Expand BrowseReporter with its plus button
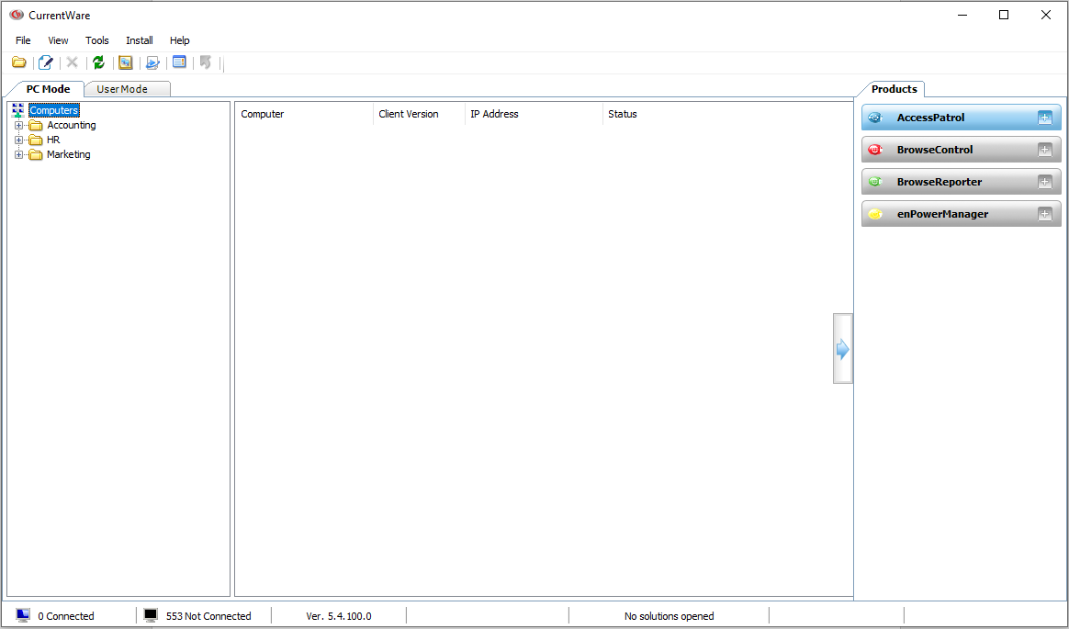 pyautogui.click(x=1044, y=182)
